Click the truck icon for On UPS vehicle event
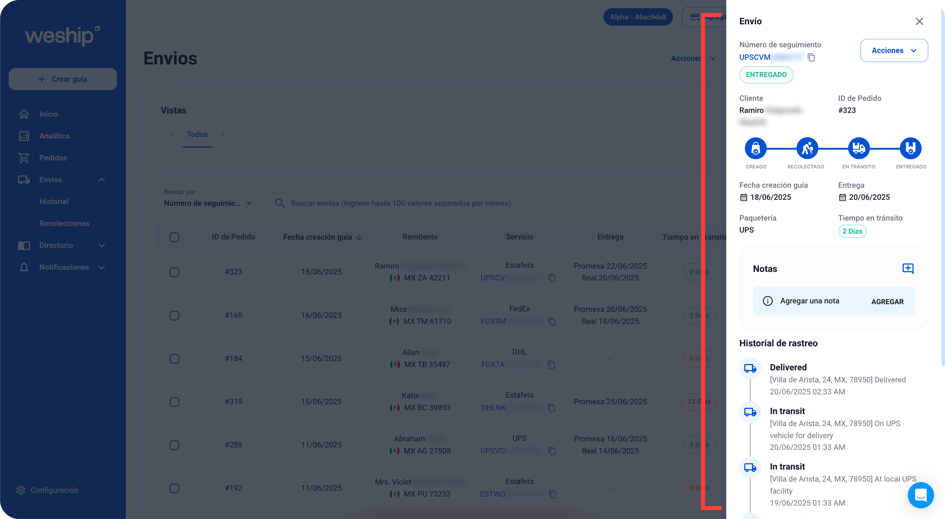Viewport: 945px width, 519px height. (750, 412)
